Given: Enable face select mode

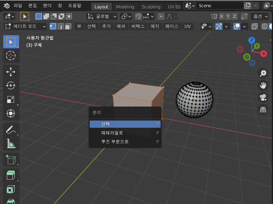Looking at the screenshot, I should (x=68, y=26).
